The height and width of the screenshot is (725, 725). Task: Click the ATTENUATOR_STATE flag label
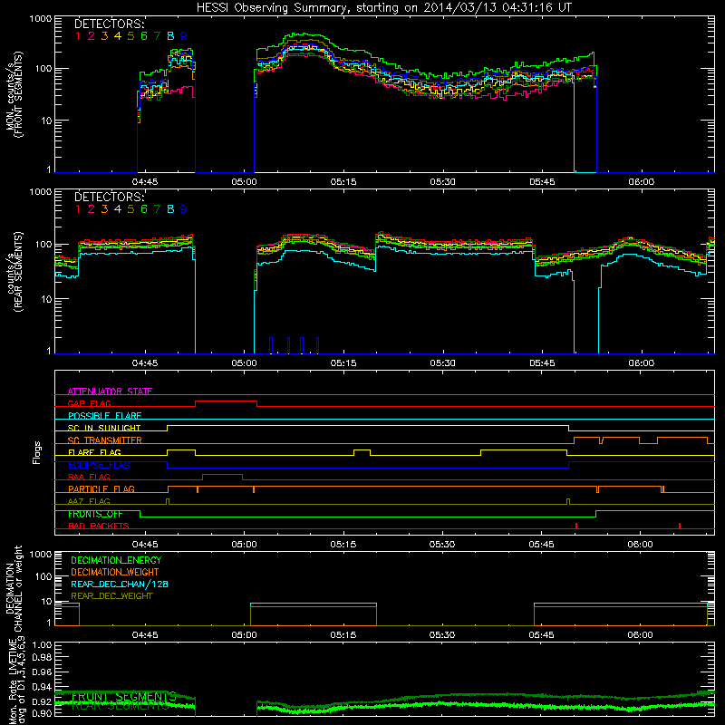[x=110, y=391]
